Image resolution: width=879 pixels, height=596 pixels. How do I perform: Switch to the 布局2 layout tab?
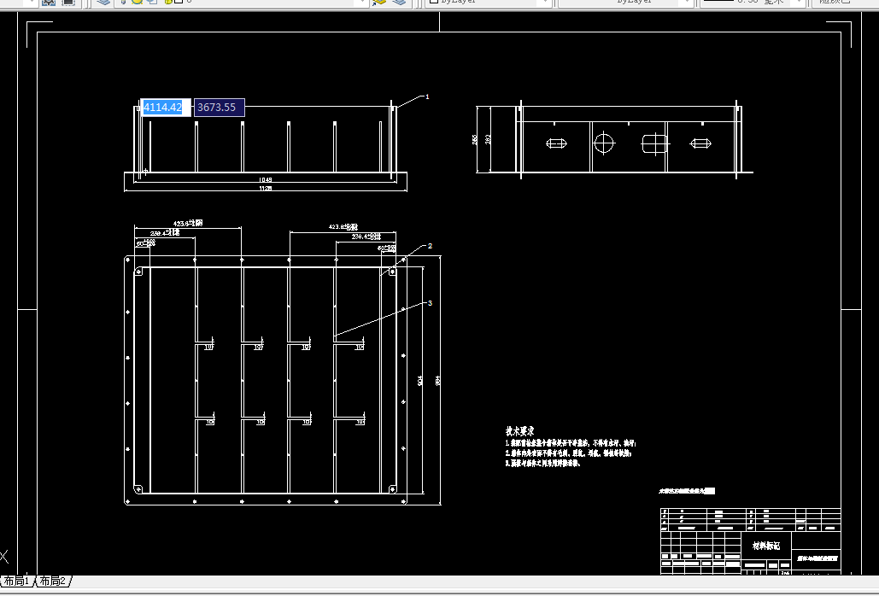[x=53, y=581]
